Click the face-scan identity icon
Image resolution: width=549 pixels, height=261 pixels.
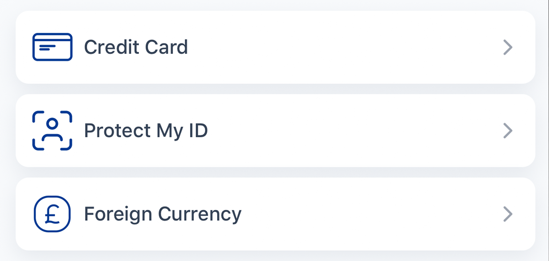[x=52, y=130]
